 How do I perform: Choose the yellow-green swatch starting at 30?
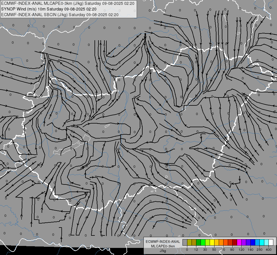point(208,242)
